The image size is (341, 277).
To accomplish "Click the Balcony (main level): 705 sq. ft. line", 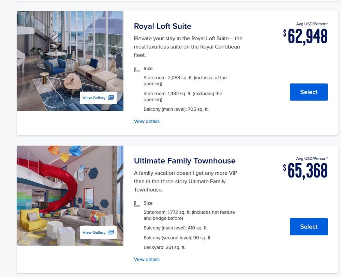I will point(176,109).
